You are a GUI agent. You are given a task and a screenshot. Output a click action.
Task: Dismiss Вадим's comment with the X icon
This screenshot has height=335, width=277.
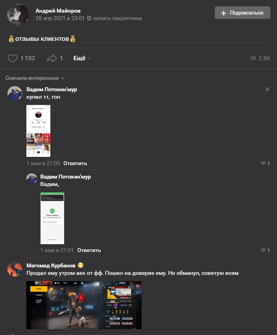(x=267, y=89)
